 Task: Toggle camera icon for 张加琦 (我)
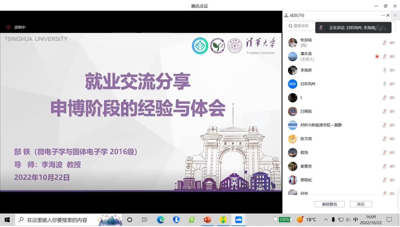click(392, 43)
